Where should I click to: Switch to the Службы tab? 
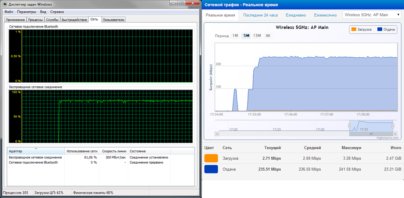pyautogui.click(x=52, y=20)
